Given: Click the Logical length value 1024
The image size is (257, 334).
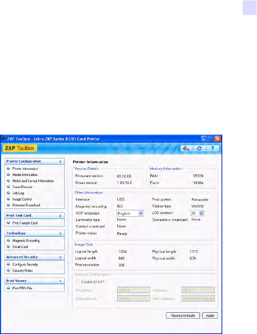Looking at the screenshot, I should [122, 252].
